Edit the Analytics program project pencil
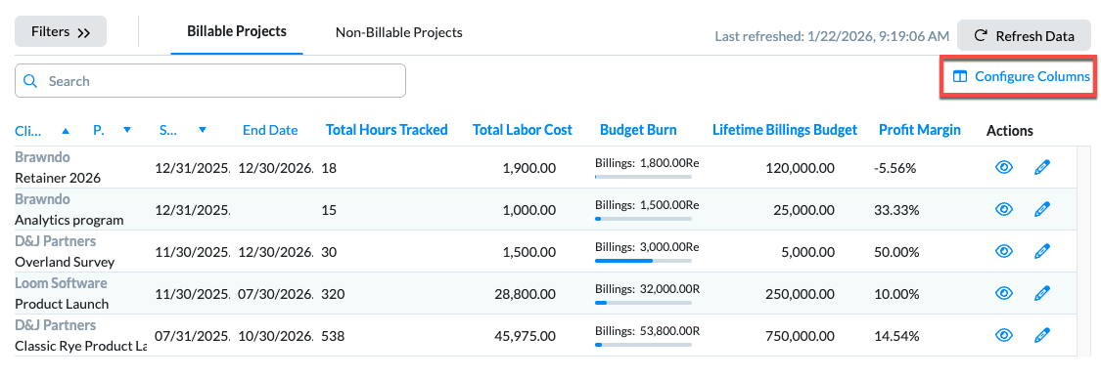Viewport: 1101px width, 378px height. (1042, 209)
